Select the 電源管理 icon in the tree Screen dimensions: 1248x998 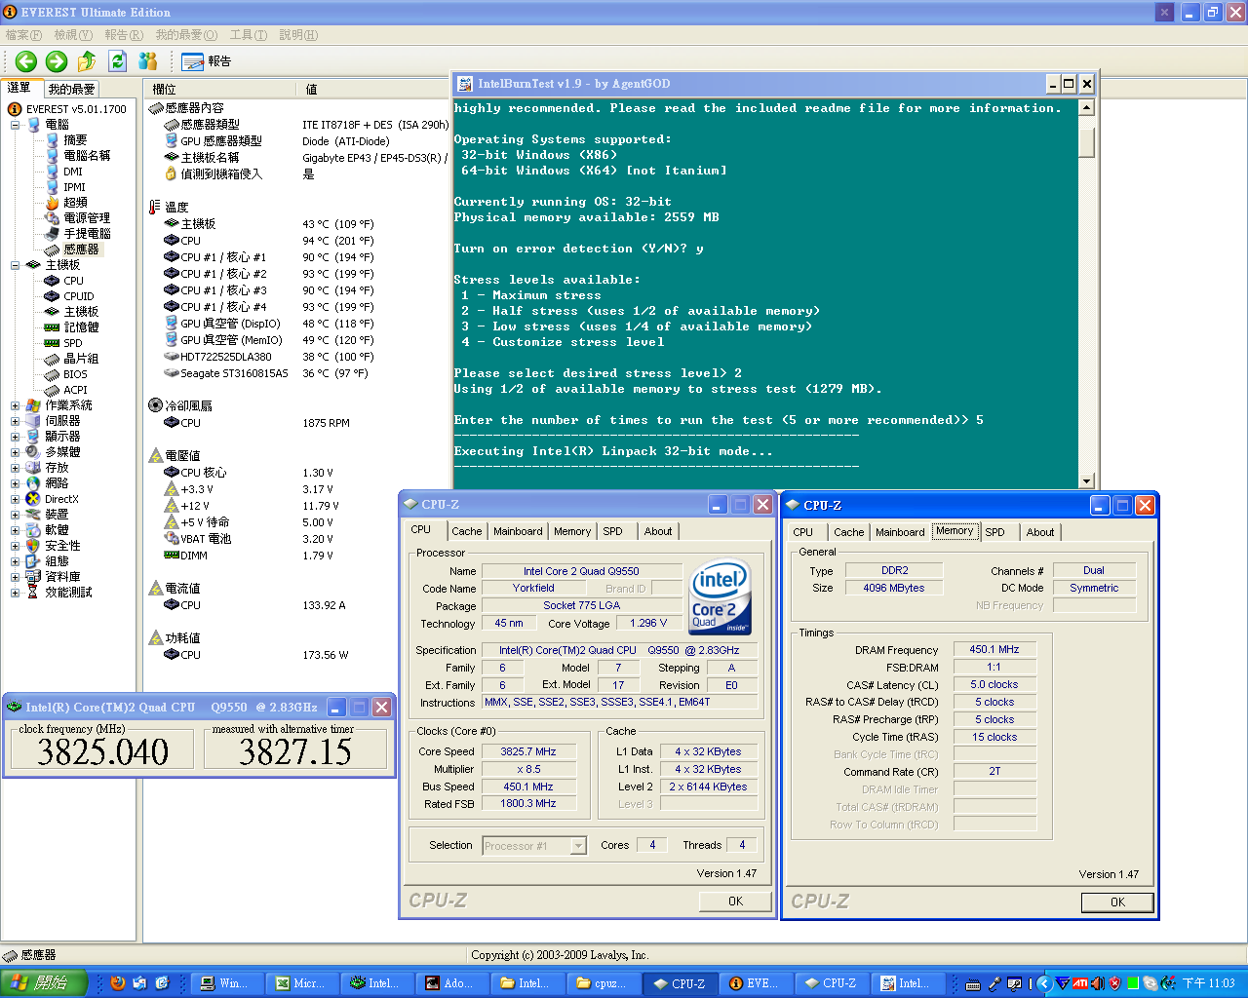(x=53, y=218)
